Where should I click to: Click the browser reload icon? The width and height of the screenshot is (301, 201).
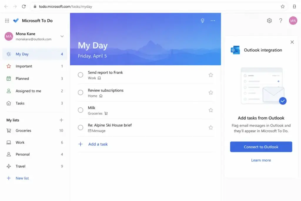point(24,6)
